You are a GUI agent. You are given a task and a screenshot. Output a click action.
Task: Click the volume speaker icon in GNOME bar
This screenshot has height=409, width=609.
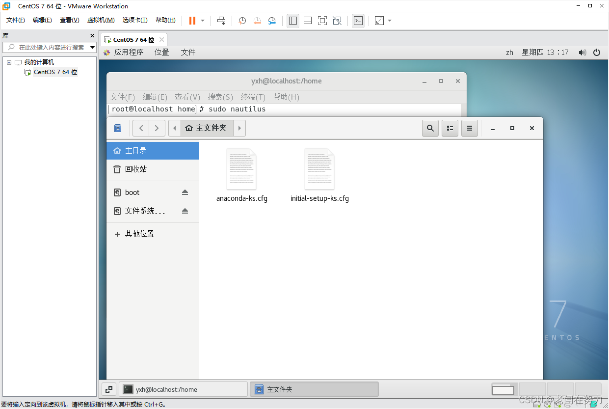click(583, 53)
